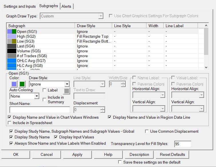Enable the Include in Spreadsheet checkbox
216x167 pixels.
(x=10, y=123)
